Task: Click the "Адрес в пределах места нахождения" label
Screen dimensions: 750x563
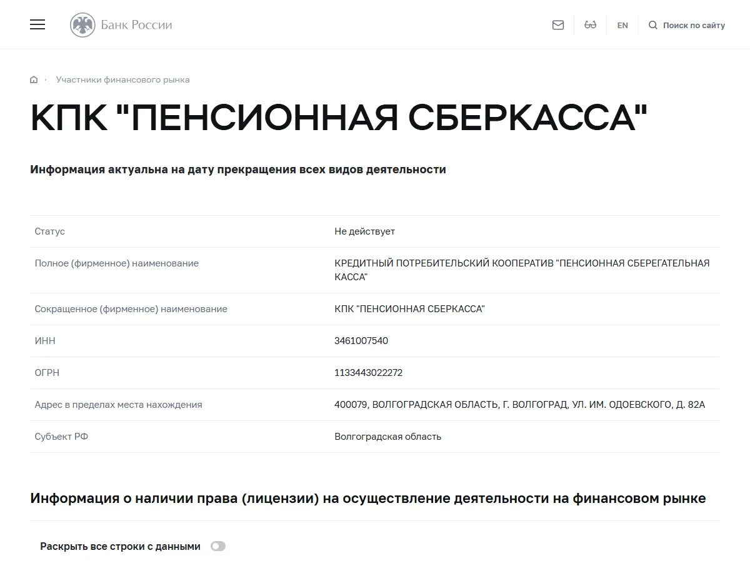Action: point(119,405)
